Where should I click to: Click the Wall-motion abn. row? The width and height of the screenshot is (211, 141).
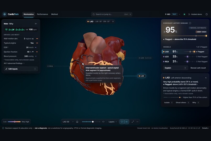(21, 39)
